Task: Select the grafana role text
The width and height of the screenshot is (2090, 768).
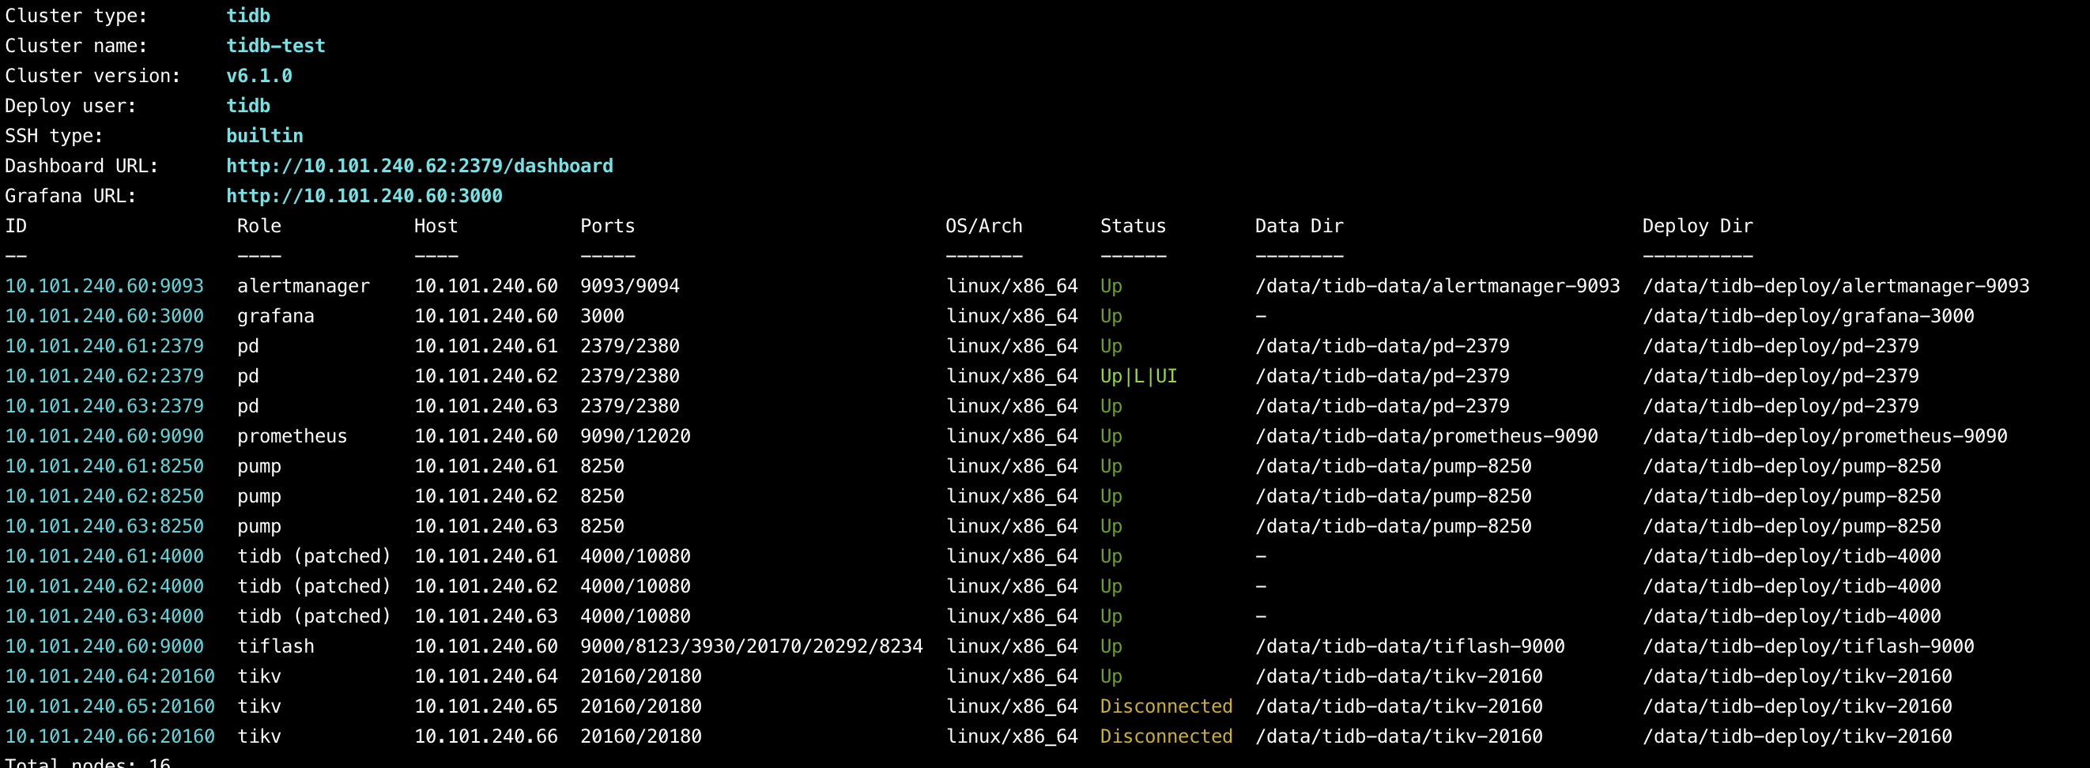Action: tap(276, 316)
